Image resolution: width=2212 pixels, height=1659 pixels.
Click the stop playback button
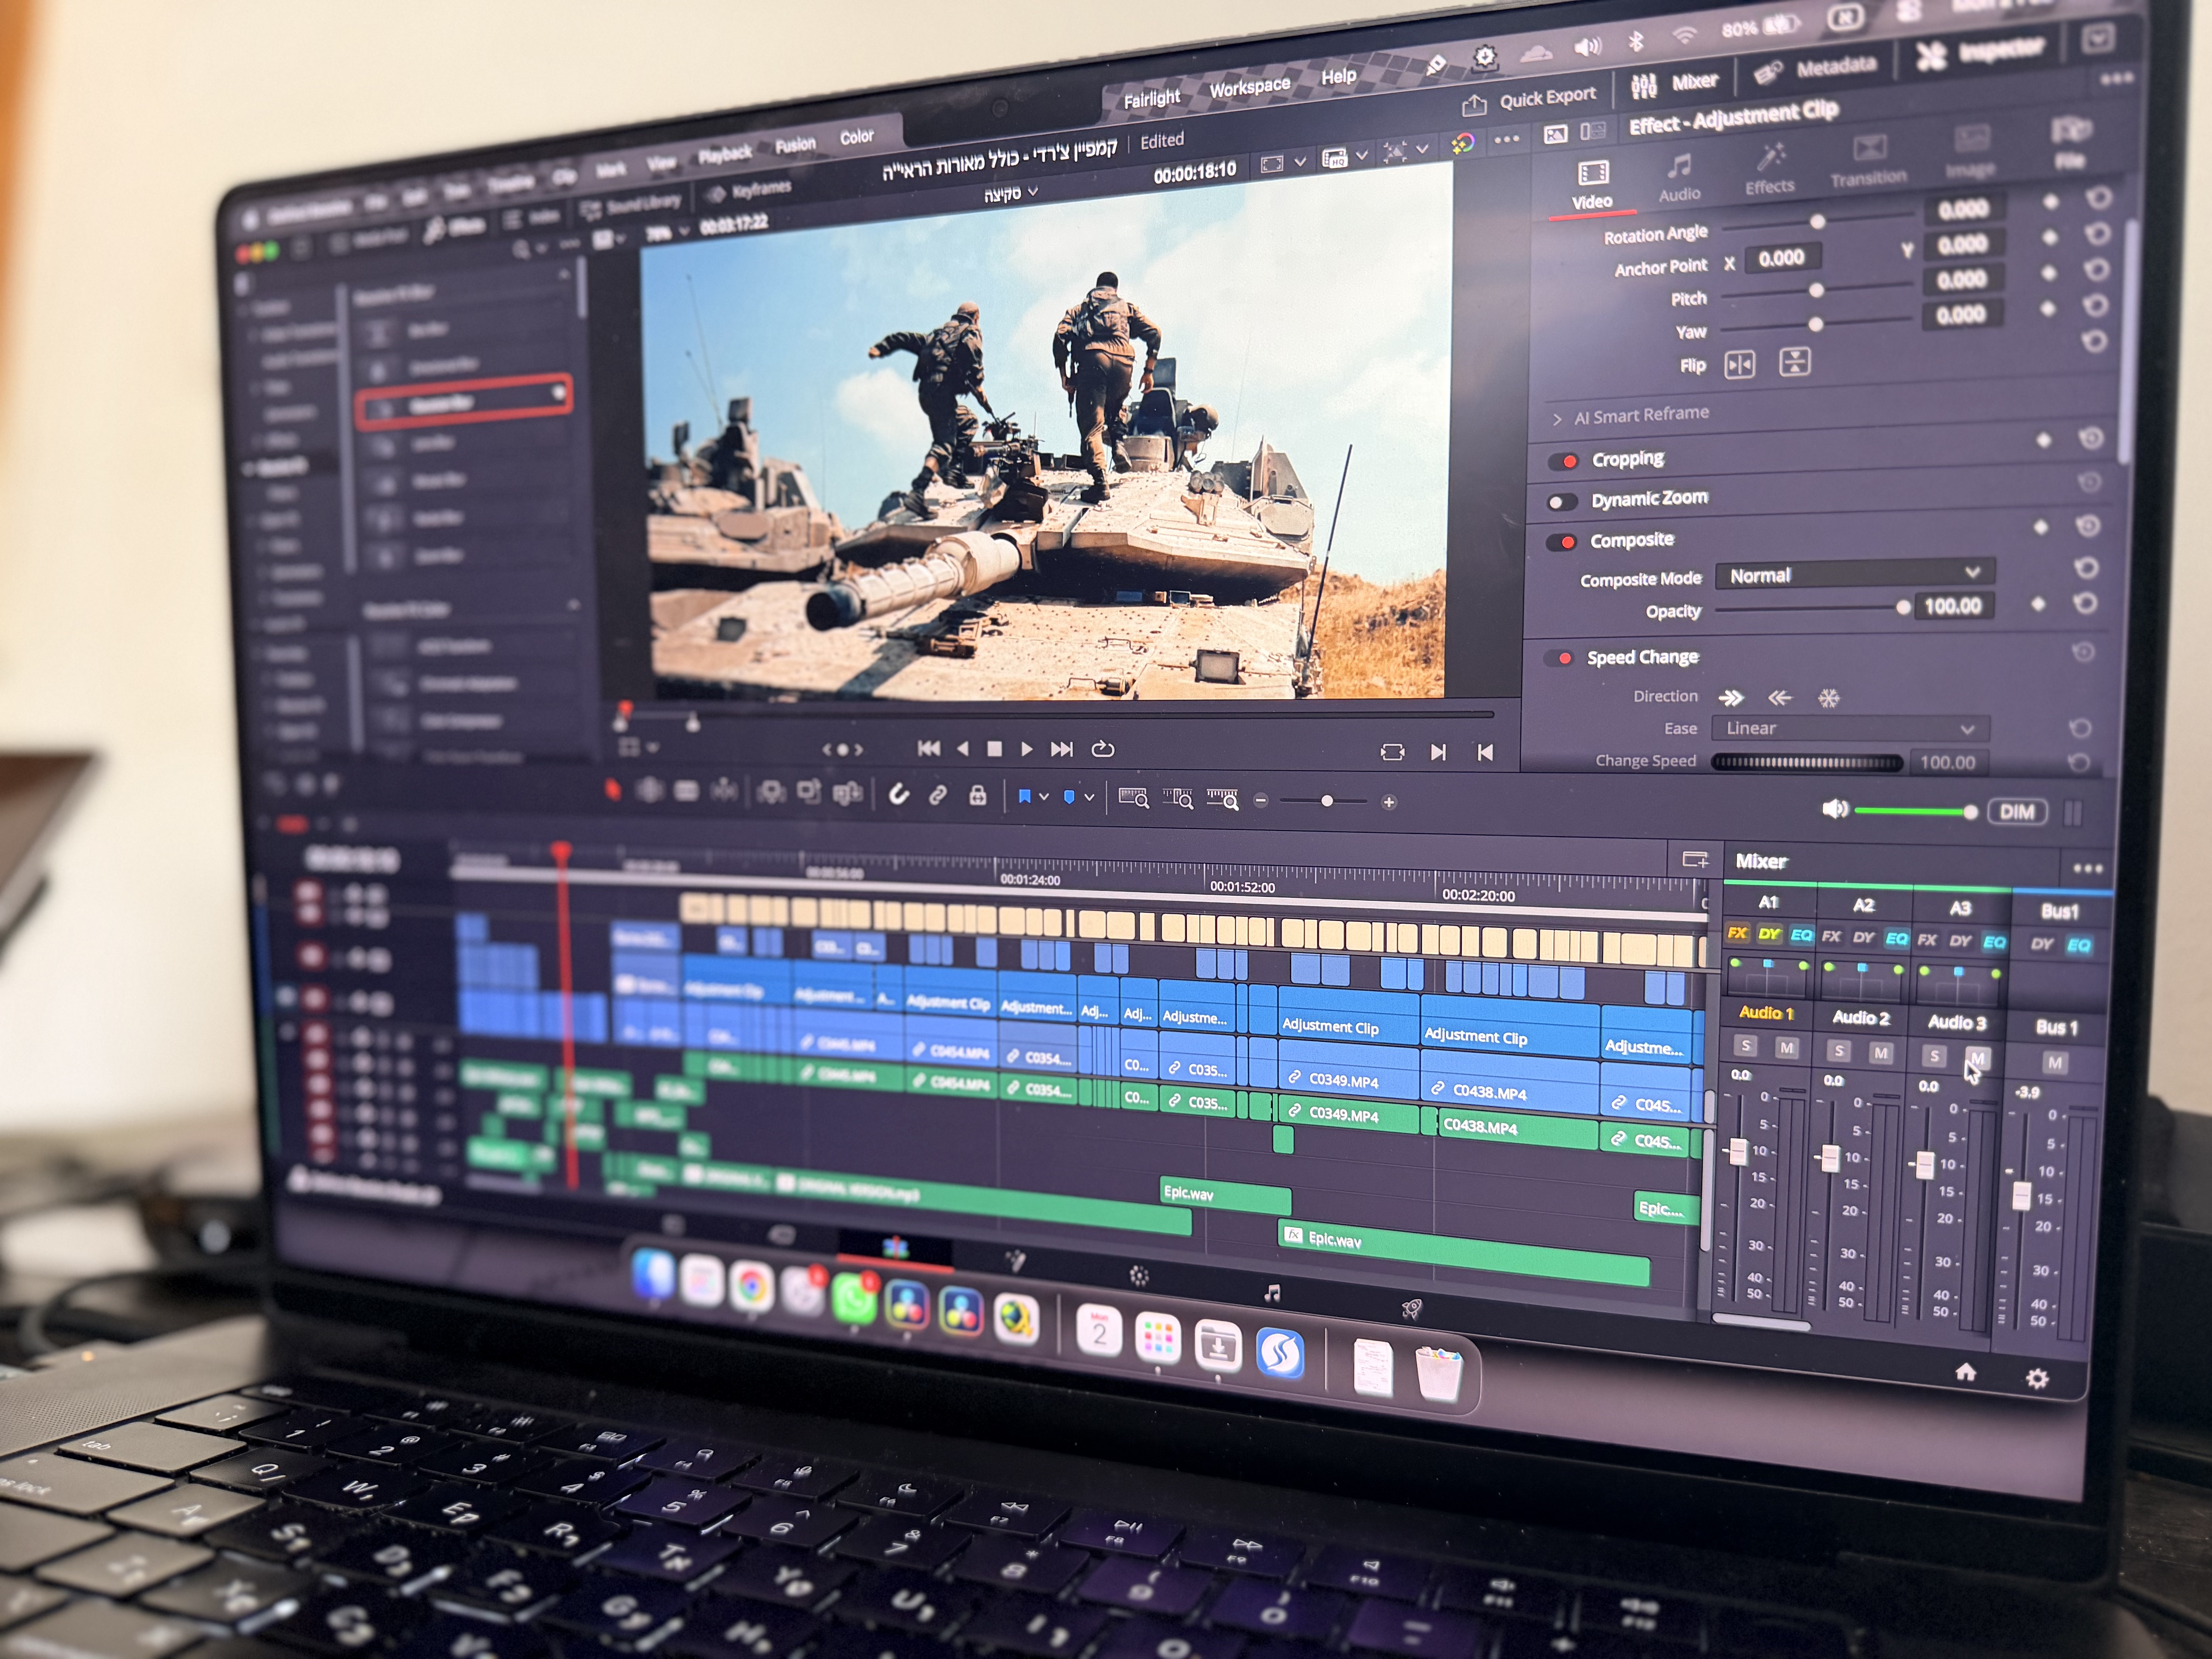point(994,749)
